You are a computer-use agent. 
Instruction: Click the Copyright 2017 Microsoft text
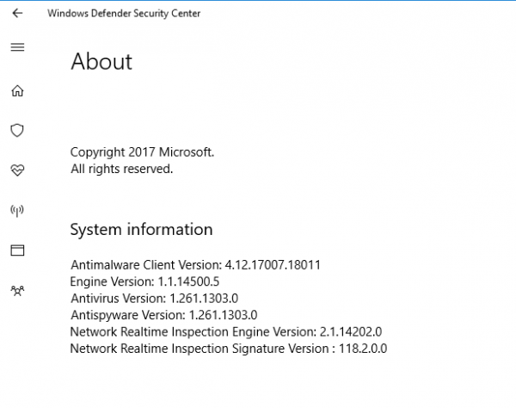coord(142,152)
